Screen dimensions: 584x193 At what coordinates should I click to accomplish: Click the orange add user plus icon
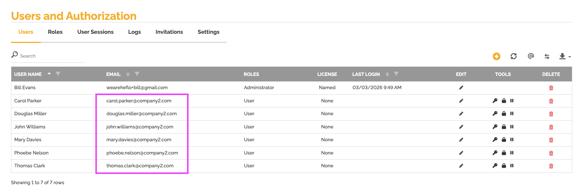(x=496, y=56)
